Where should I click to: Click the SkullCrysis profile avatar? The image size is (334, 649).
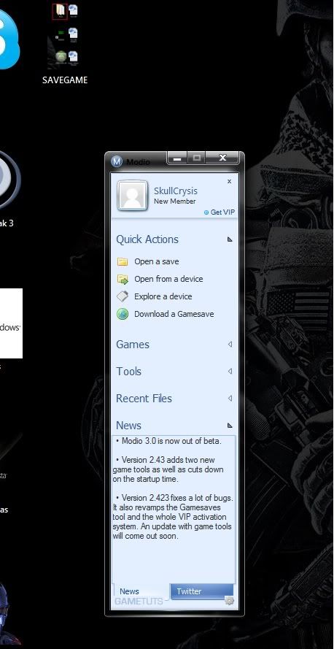[132, 196]
